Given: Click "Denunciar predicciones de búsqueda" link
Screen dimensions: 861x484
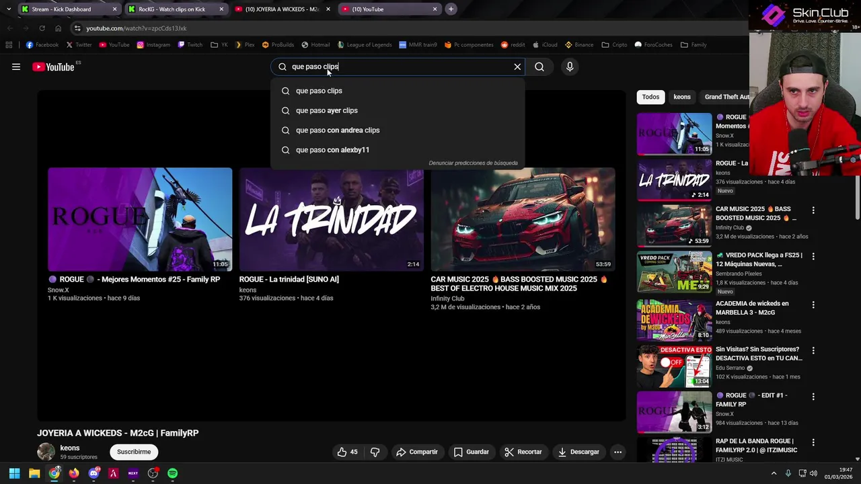Looking at the screenshot, I should click(473, 163).
